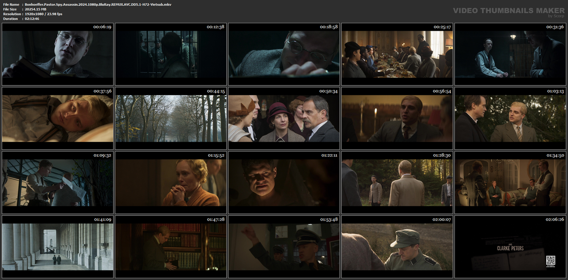This screenshot has width=568, height=280.
Task: Select the thumbnail stamped 01:15:52
Action: coord(171,183)
